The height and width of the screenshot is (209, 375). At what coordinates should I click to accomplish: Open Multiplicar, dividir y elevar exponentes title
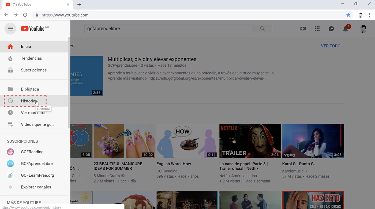[x=153, y=59]
